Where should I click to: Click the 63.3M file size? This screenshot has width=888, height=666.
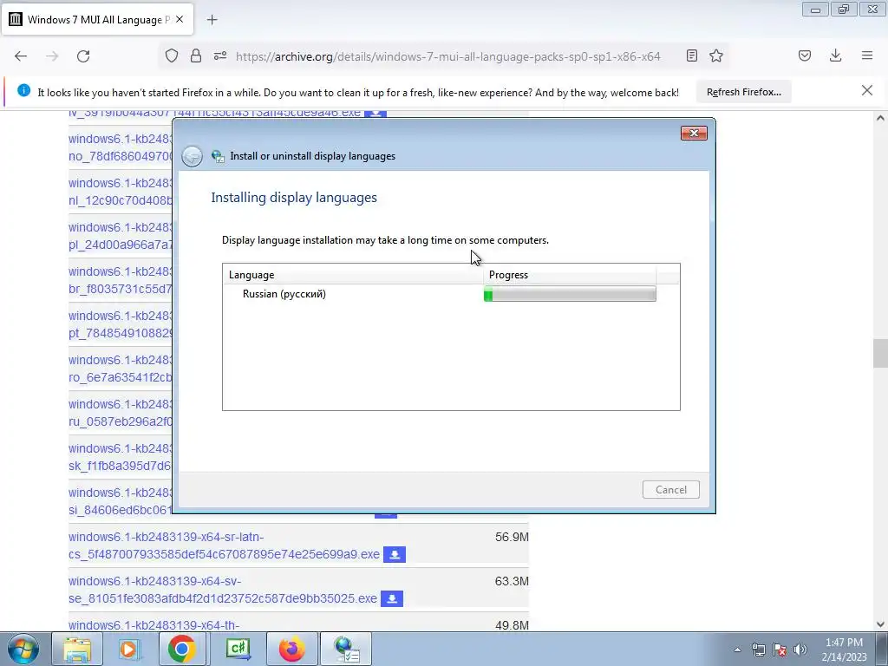[512, 581]
